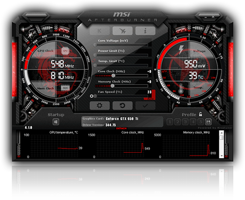
Task: Click the 39 °C temperature readout
Action: (196, 76)
